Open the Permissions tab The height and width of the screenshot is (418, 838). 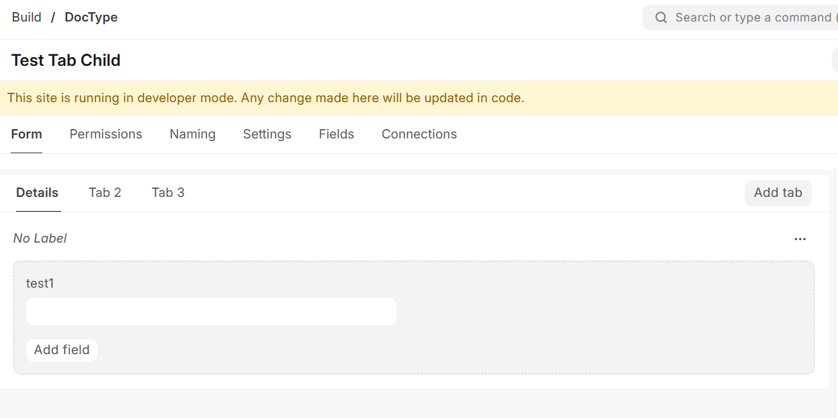pyautogui.click(x=106, y=134)
